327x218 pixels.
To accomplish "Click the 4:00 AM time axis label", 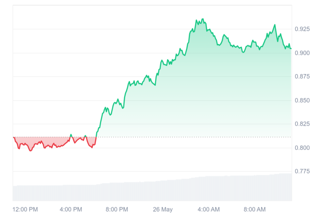I will pos(209,209).
